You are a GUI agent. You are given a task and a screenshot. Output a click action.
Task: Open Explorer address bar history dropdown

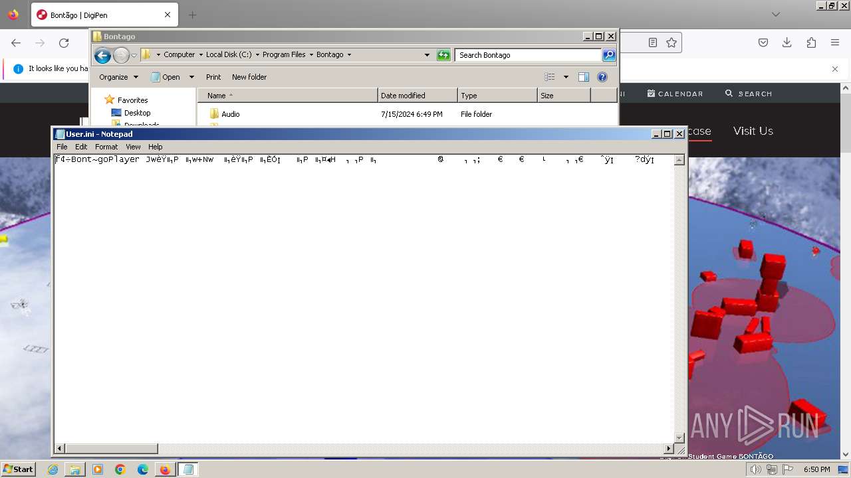point(427,55)
